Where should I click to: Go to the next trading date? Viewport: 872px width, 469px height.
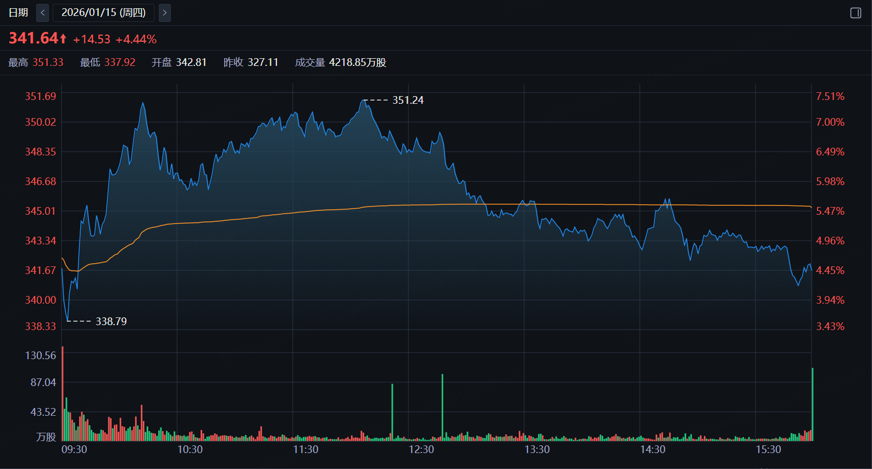164,13
